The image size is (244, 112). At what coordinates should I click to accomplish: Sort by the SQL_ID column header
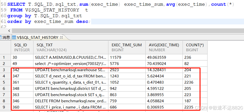(x=22, y=47)
